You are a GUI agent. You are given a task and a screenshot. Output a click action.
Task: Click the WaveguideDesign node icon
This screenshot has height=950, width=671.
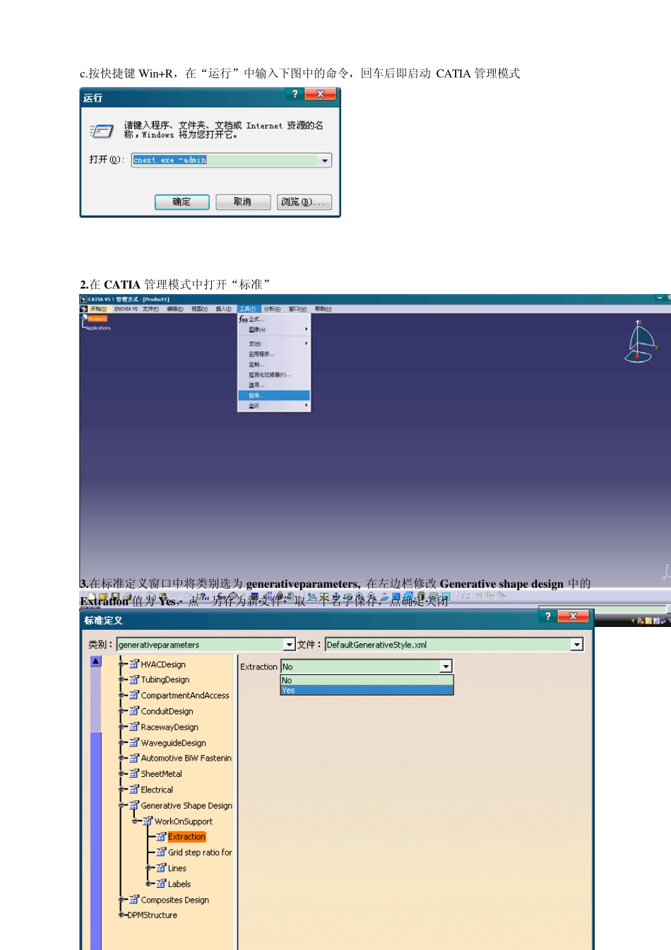pos(134,742)
